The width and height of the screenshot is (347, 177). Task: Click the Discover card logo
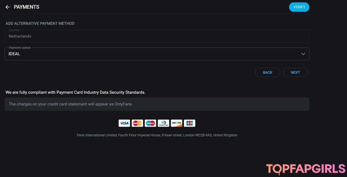176,123
